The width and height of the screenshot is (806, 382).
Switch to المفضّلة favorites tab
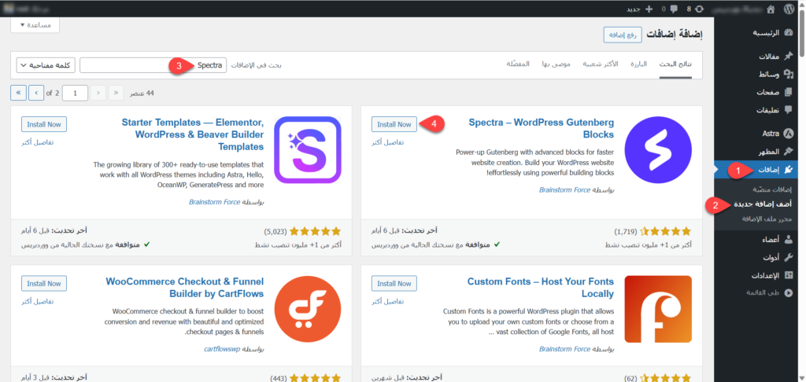518,64
